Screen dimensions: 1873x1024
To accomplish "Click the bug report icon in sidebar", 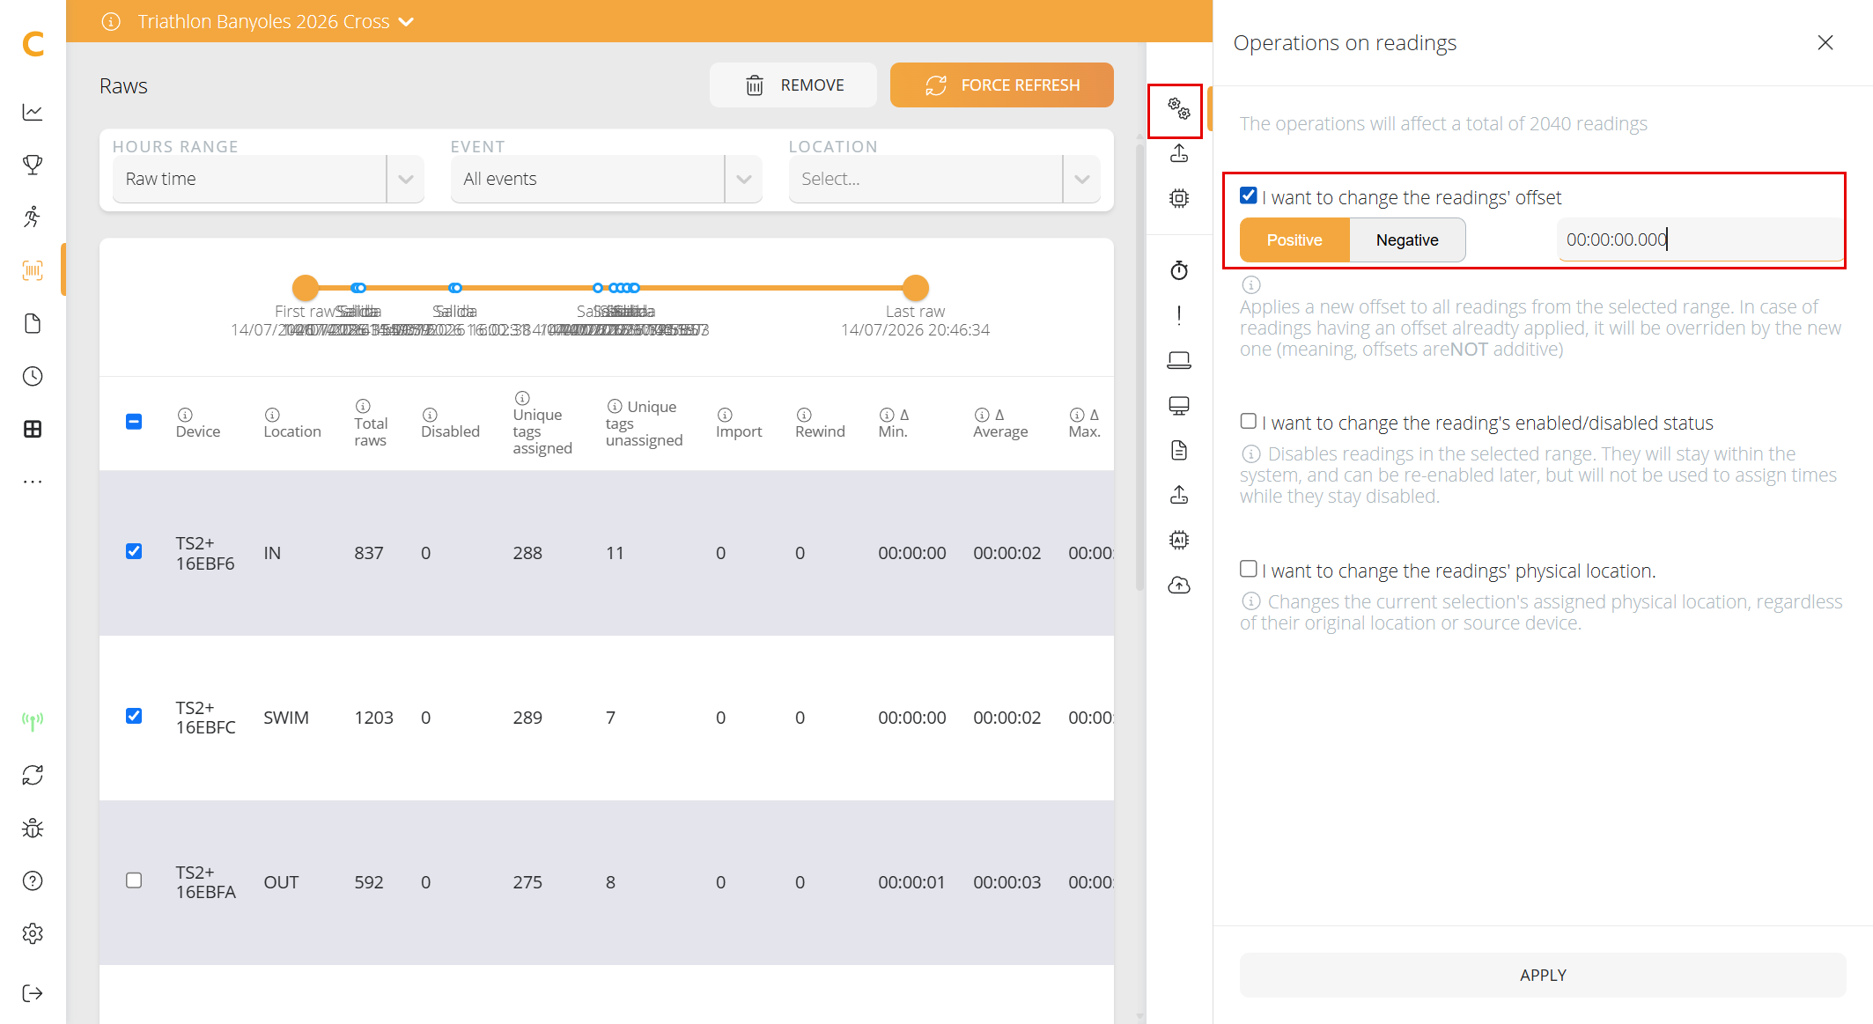I will tap(33, 828).
